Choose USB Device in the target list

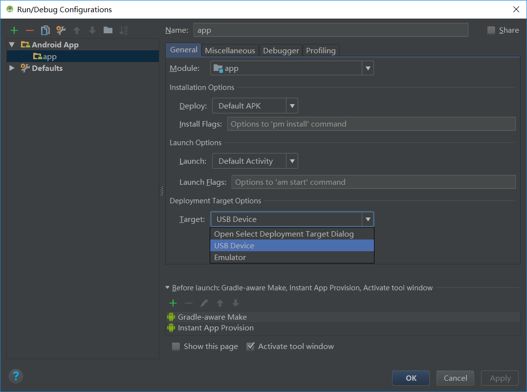[x=292, y=245]
